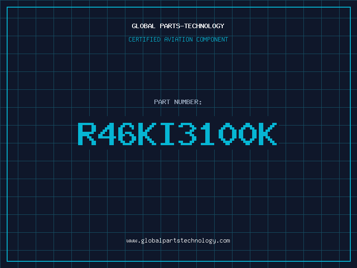This screenshot has height=268, width=357.
Task: Click the word TECHNOLOGY in the title
Action: tap(204, 26)
